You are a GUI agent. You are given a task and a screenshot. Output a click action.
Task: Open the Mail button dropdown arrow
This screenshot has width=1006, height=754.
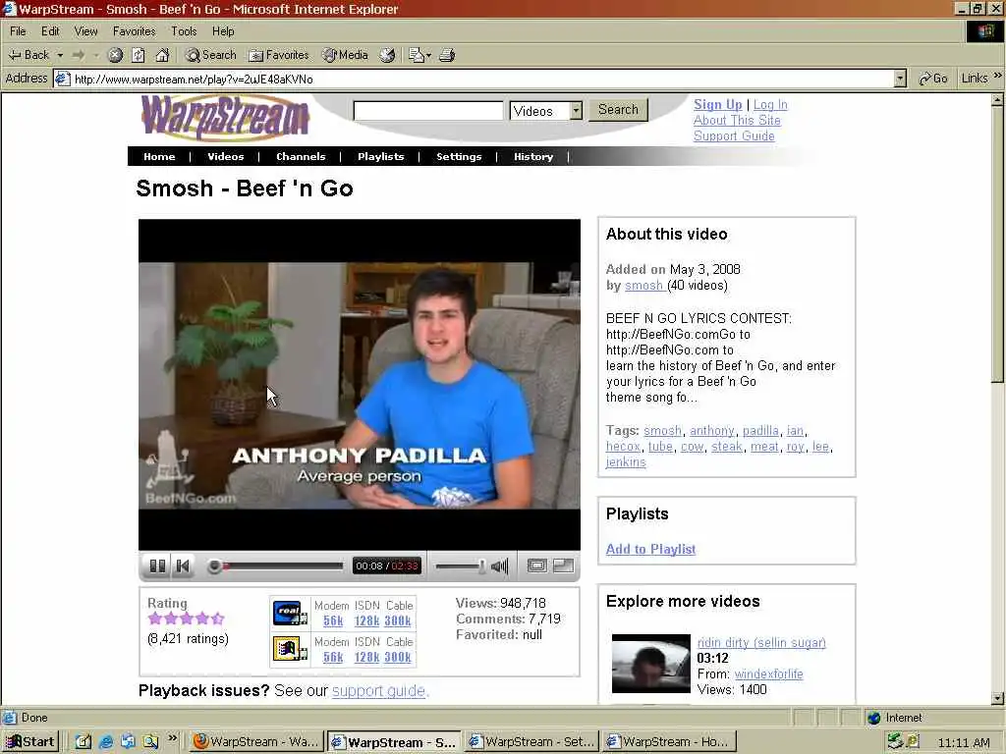tap(428, 55)
